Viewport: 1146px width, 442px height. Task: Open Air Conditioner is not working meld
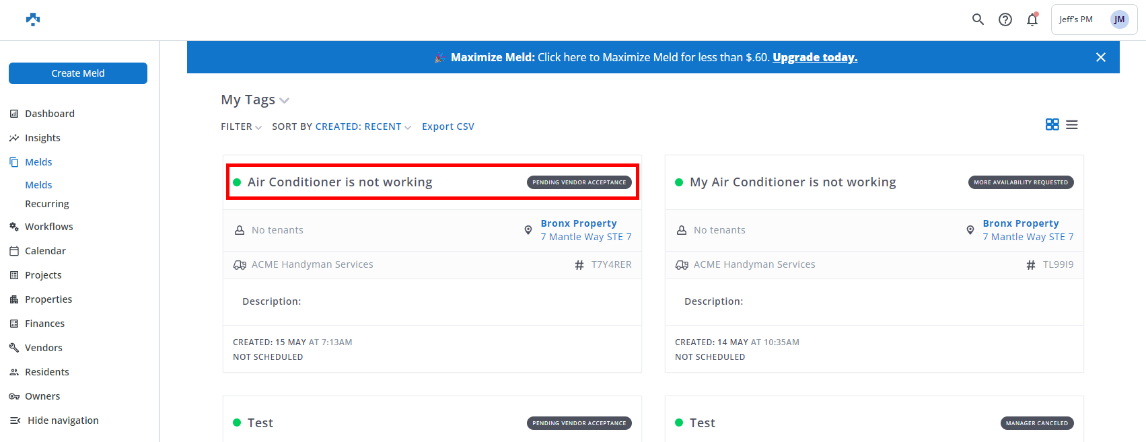tap(340, 182)
